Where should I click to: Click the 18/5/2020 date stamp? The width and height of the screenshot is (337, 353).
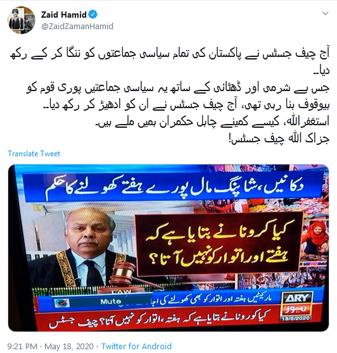296,319
